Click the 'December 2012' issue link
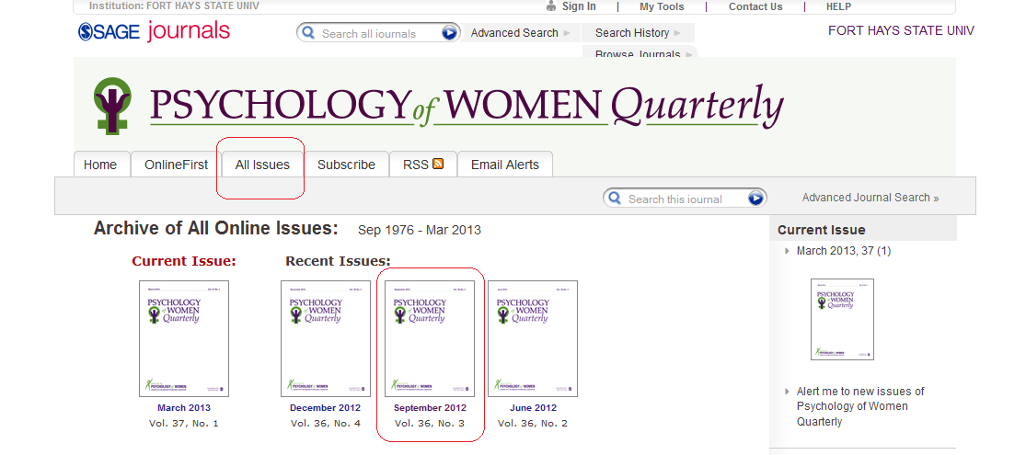1026x455 pixels. click(x=325, y=408)
